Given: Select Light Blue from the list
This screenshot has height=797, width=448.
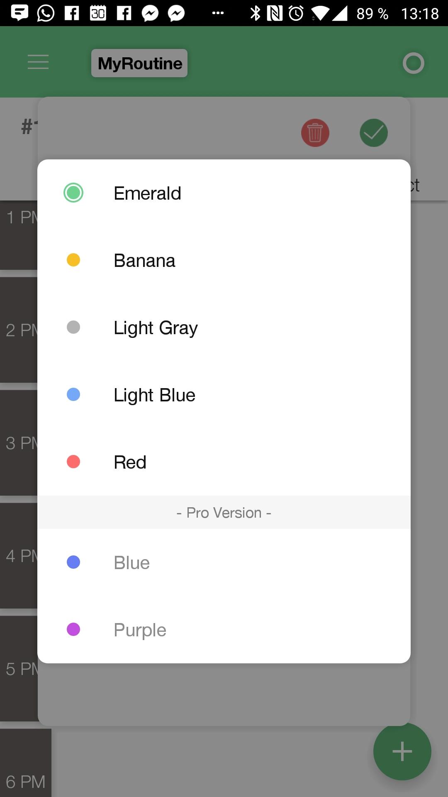Looking at the screenshot, I should [x=224, y=395].
